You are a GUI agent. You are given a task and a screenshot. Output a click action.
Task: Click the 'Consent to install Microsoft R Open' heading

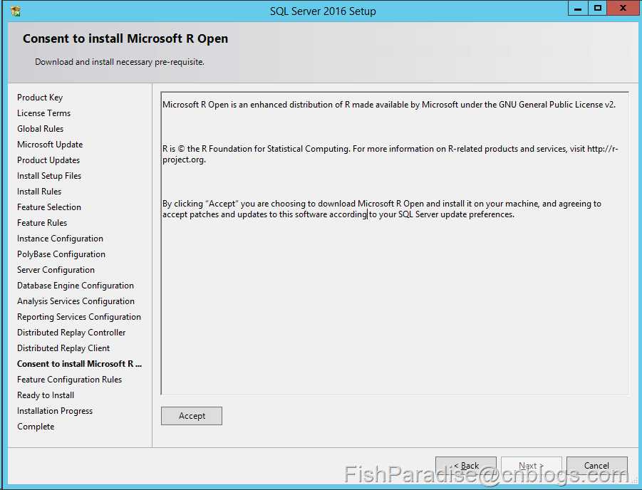click(x=125, y=38)
